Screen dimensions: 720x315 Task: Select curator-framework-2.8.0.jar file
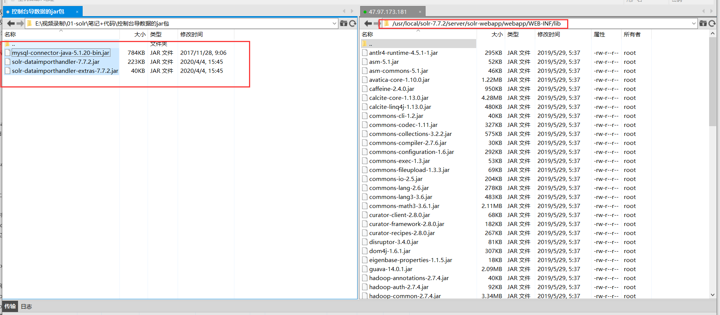tap(406, 224)
